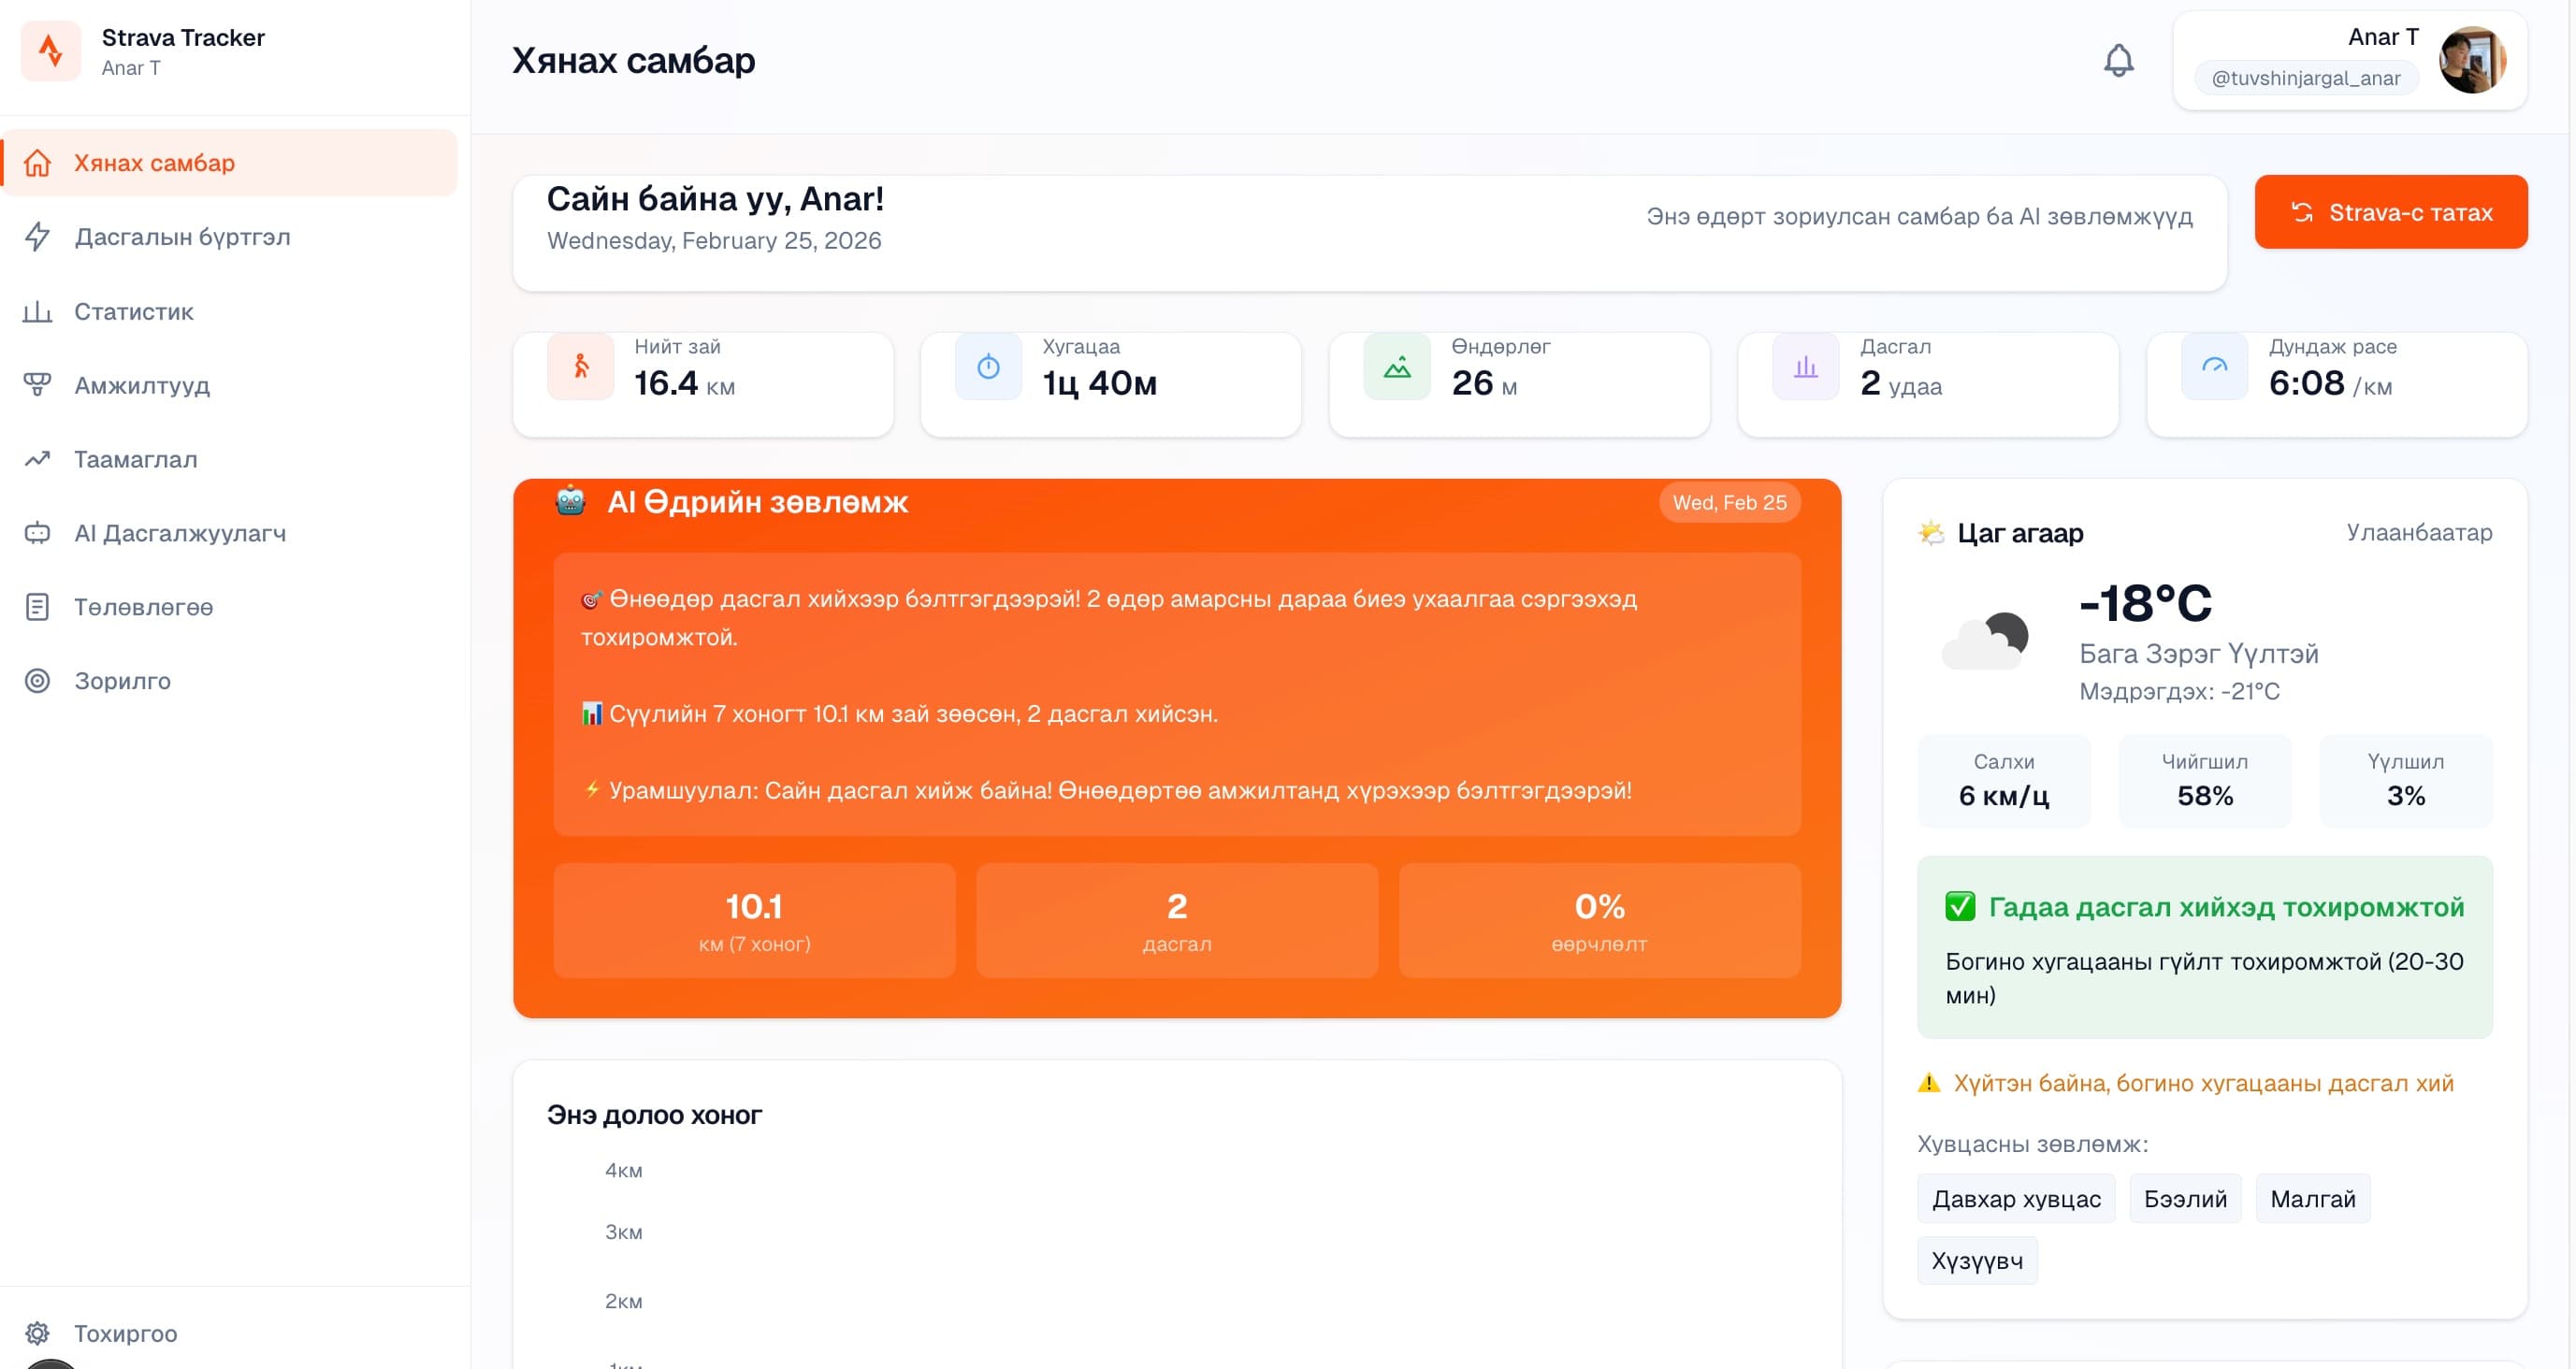
Task: Click the Таамаглал trend icon
Action: [37, 459]
